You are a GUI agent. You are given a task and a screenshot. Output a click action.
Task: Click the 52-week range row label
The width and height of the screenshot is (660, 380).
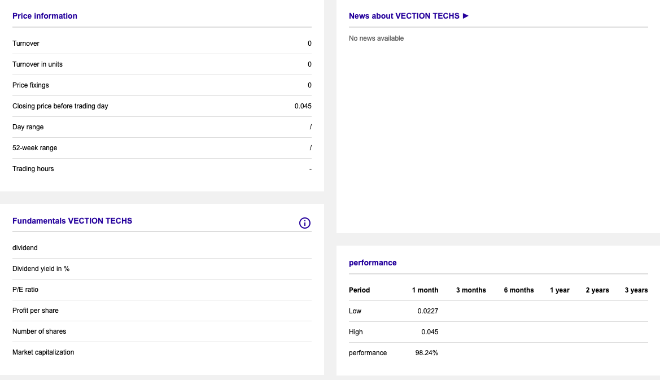pos(34,148)
